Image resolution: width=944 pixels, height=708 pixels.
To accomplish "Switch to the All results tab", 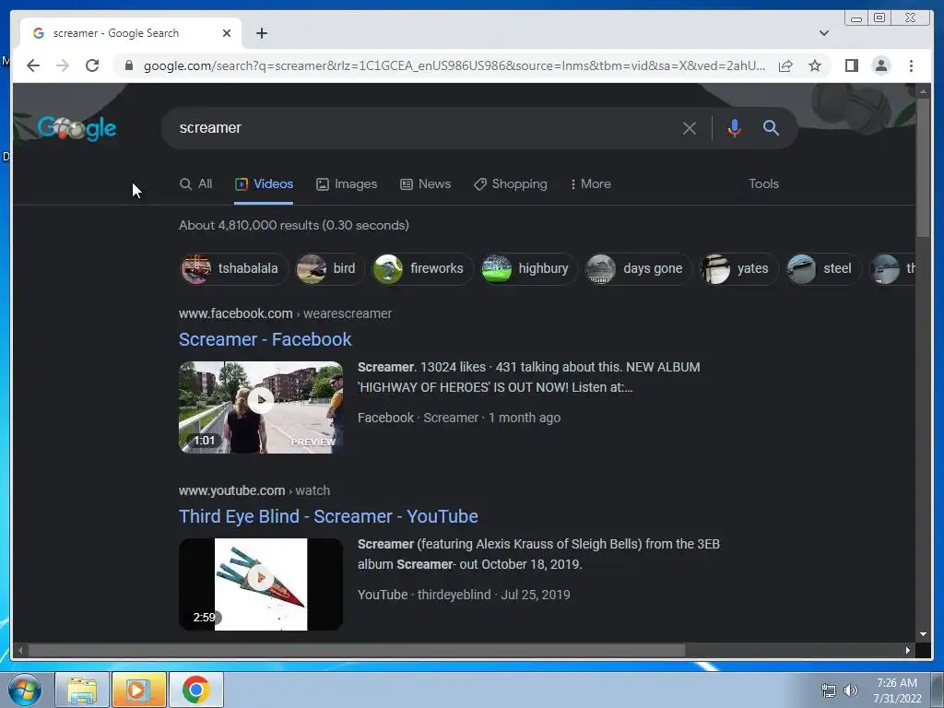I will tap(196, 183).
